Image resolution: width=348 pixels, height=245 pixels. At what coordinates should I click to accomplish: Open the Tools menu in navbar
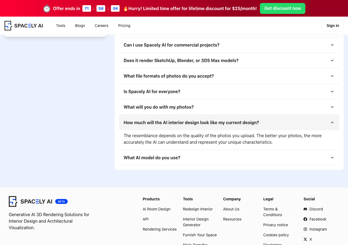(61, 26)
